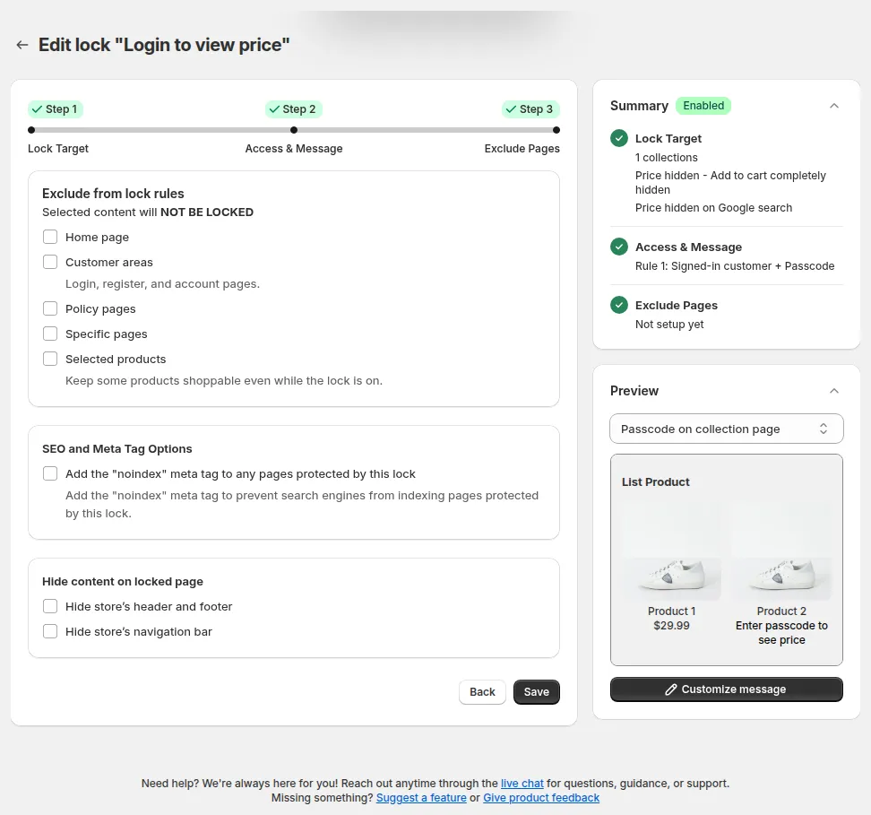Click the Access & Message progress dot
The height and width of the screenshot is (815, 871).
(294, 130)
